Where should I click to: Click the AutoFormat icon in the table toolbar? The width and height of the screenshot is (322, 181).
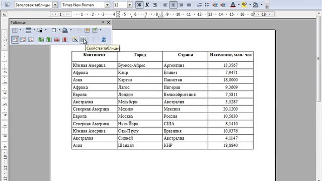pyautogui.click(x=75, y=40)
